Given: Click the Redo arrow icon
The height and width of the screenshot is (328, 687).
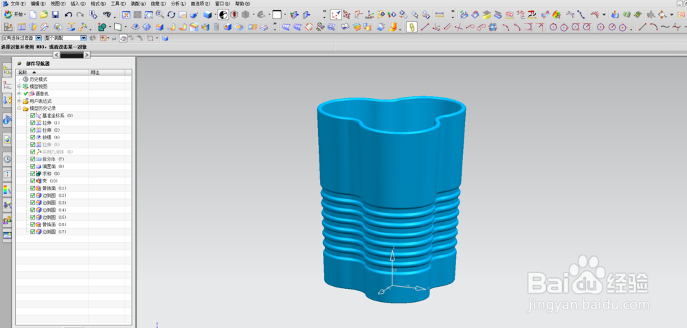Looking at the screenshot, I should click(80, 14).
